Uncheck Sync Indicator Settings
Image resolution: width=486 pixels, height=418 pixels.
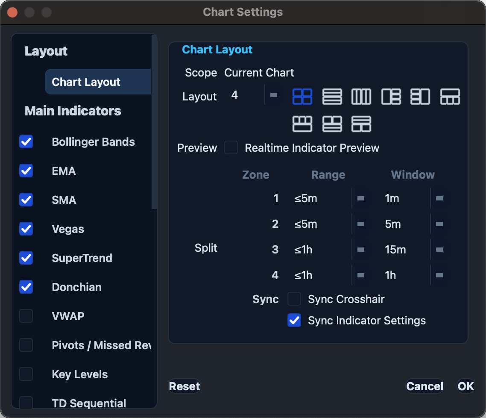tap(294, 320)
